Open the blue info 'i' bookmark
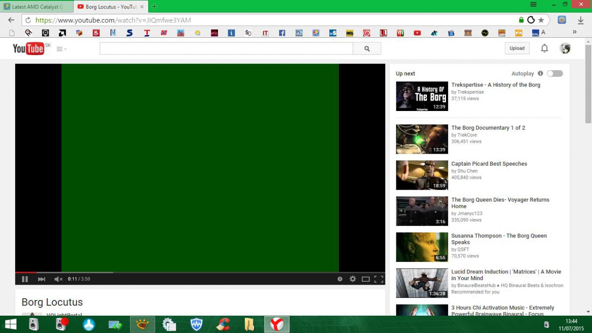 231,33
